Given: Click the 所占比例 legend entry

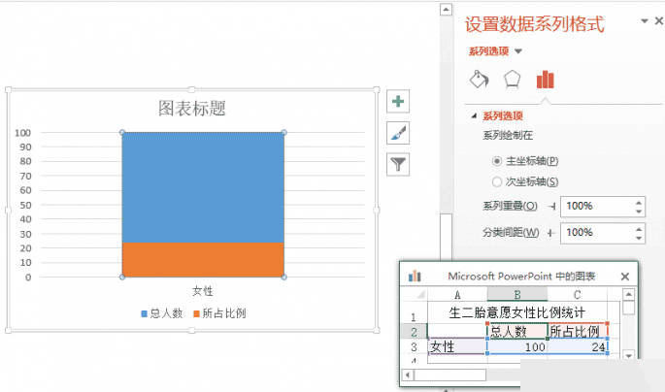Looking at the screenshot, I should (x=219, y=313).
